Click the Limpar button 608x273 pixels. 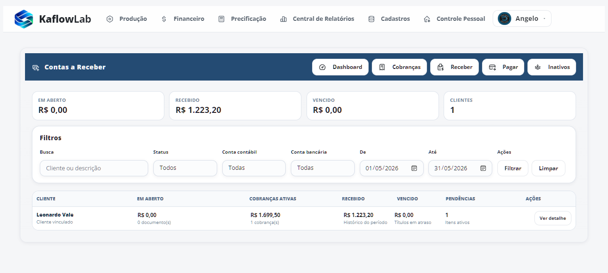click(548, 168)
